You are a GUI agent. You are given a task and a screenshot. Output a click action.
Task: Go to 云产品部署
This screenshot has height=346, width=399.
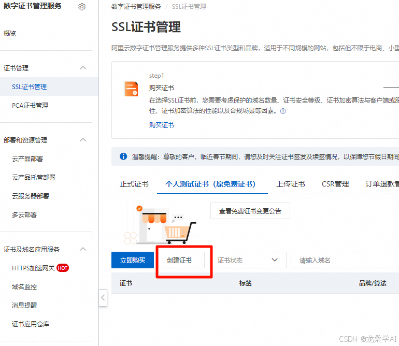(27, 158)
